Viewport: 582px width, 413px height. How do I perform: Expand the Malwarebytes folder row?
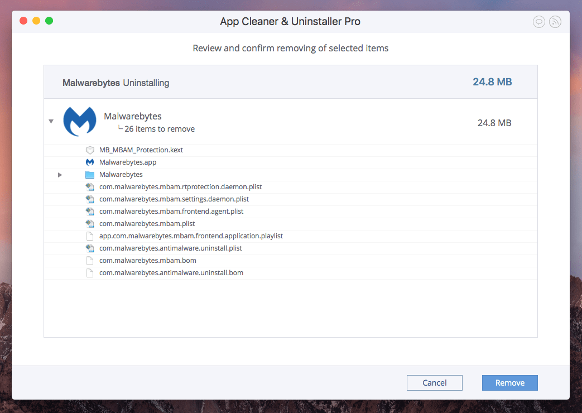(60, 175)
